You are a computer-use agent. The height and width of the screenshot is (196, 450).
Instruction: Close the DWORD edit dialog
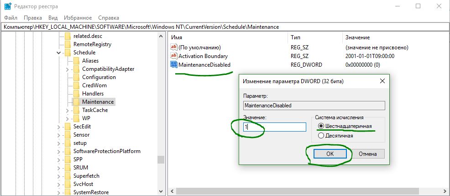(382, 81)
